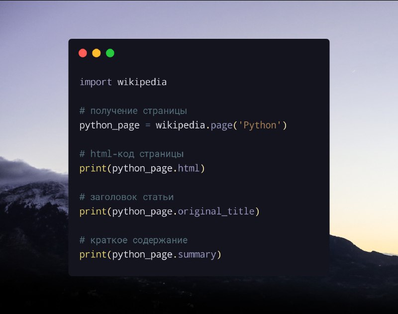Click the 'html' attribute

point(189,168)
